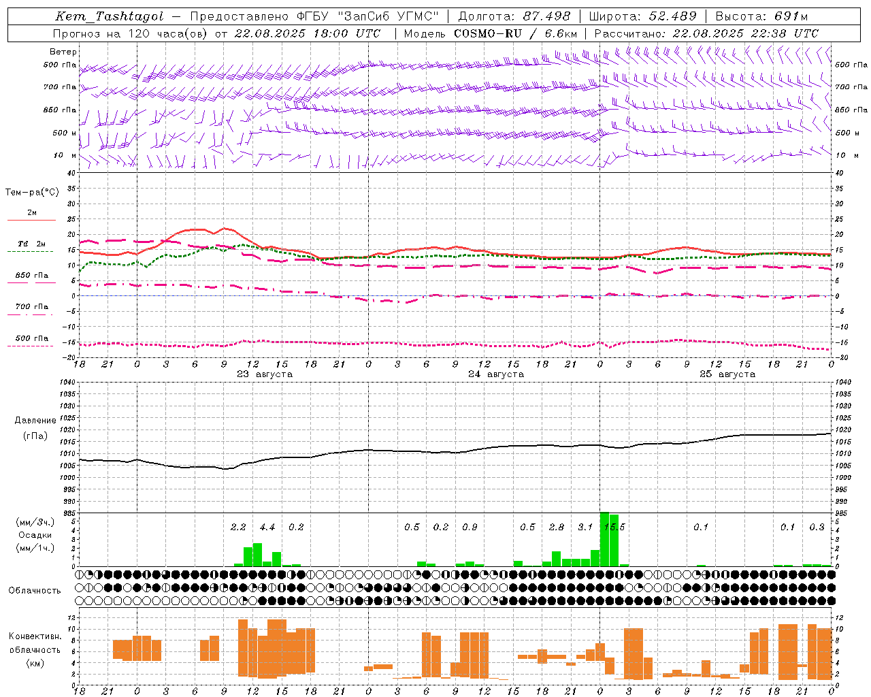Image resolution: width=871 pixels, height=697 pixels.
Task: Click the 'Осадки' precipitation label
Action: coord(35,535)
